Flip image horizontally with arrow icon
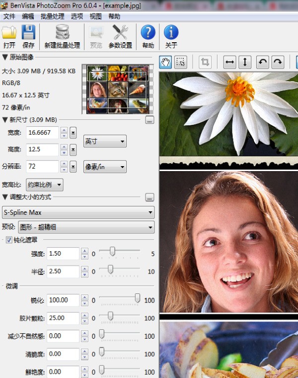Screen dimensions: 298x378 click(x=229, y=62)
